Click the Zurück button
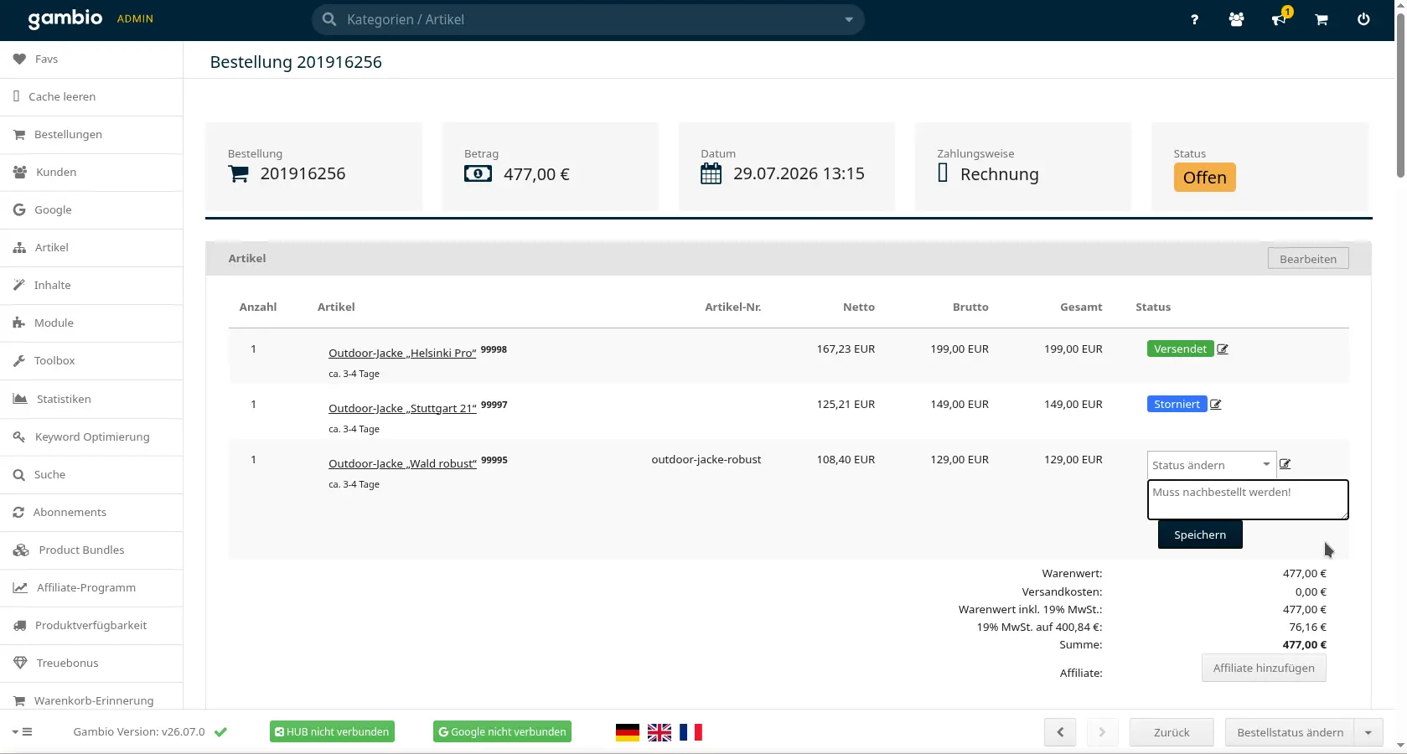Screen dimensions: 1407x754 (1172, 732)
